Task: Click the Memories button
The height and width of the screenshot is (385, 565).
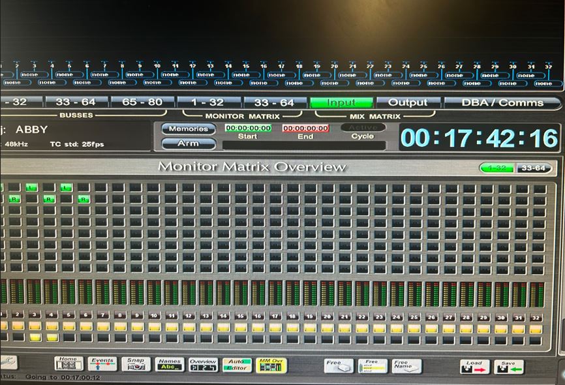Action: point(189,129)
